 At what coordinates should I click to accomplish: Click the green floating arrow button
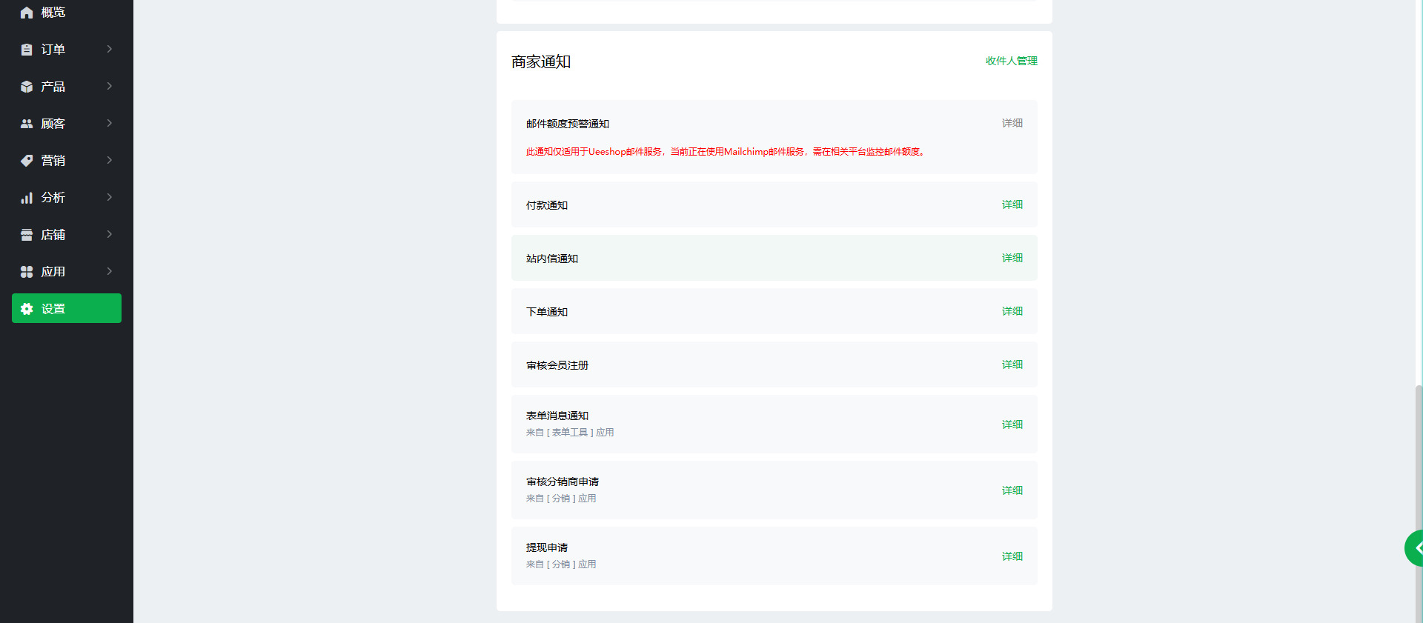pos(1415,548)
